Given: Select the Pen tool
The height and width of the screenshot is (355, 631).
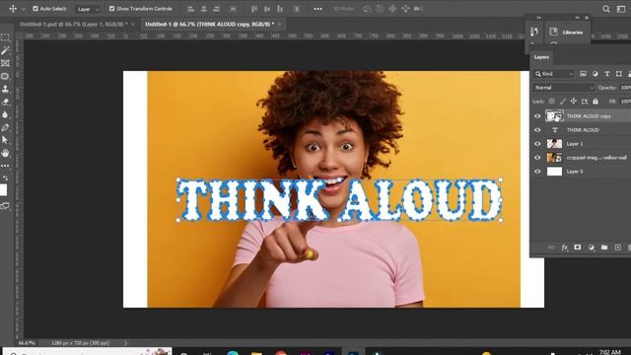Looking at the screenshot, I should click(5, 127).
